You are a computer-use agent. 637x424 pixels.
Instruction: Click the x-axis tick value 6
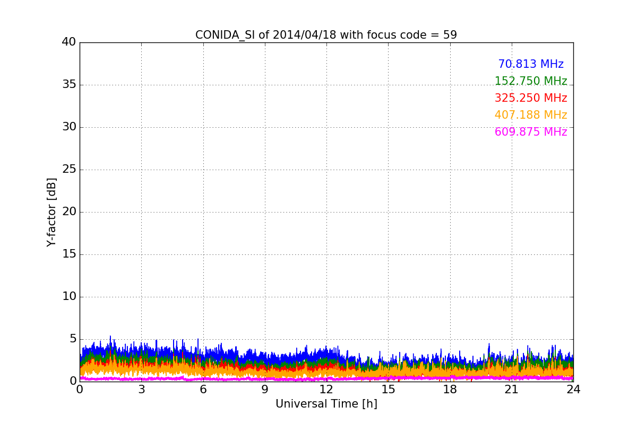[x=203, y=390]
